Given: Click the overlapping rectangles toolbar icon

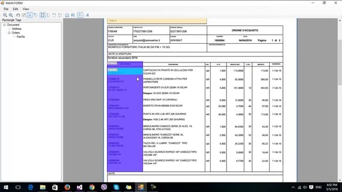Looking at the screenshot, I should pos(35,15).
